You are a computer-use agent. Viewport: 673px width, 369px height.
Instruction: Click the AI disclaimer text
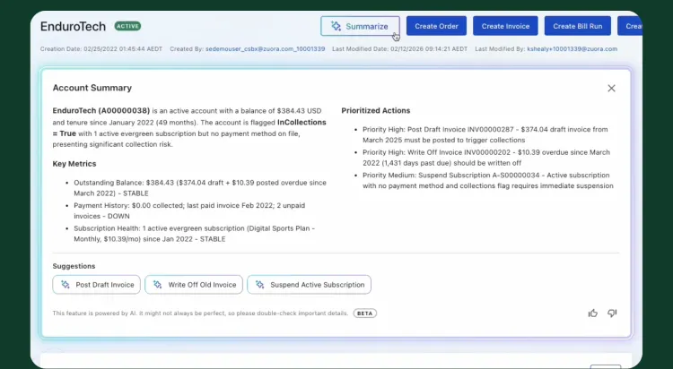pos(200,313)
